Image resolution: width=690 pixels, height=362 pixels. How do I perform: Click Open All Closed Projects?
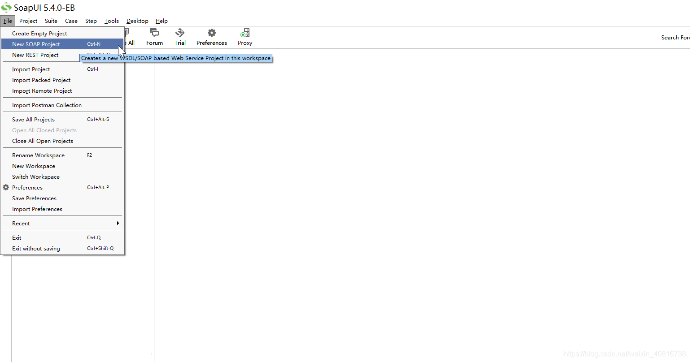[x=62, y=130]
